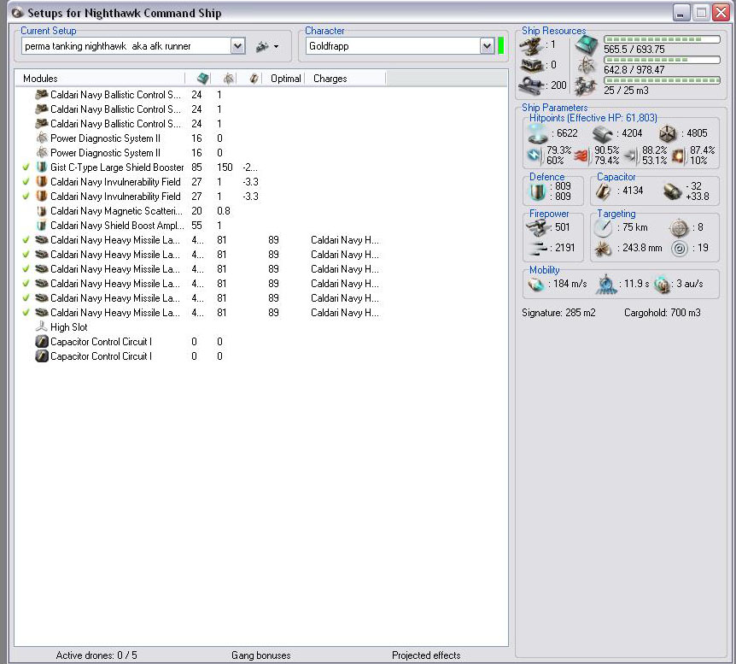Image resolution: width=736 pixels, height=664 pixels.
Task: Click the shield hitpoints icon showing 6622
Action: pyautogui.click(x=537, y=133)
